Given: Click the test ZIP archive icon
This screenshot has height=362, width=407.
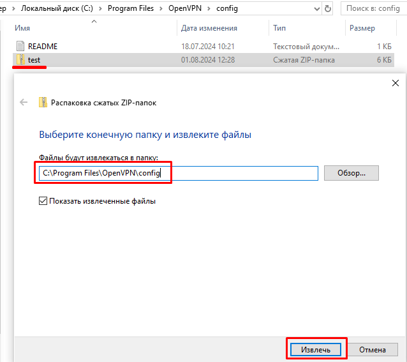Looking at the screenshot, I should 20,59.
